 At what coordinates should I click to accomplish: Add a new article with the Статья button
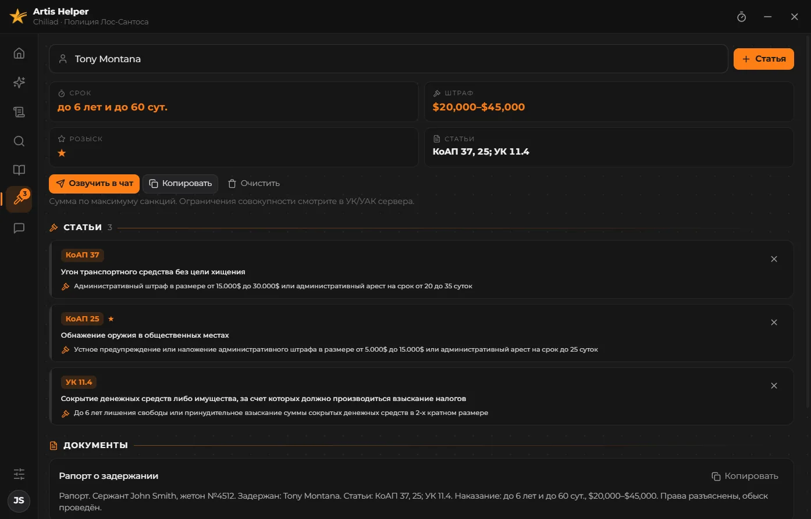tap(763, 59)
